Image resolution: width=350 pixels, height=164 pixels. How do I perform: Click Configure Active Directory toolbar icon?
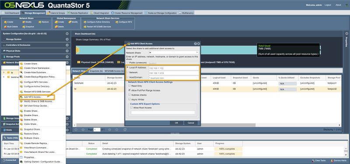[x=85, y=22]
